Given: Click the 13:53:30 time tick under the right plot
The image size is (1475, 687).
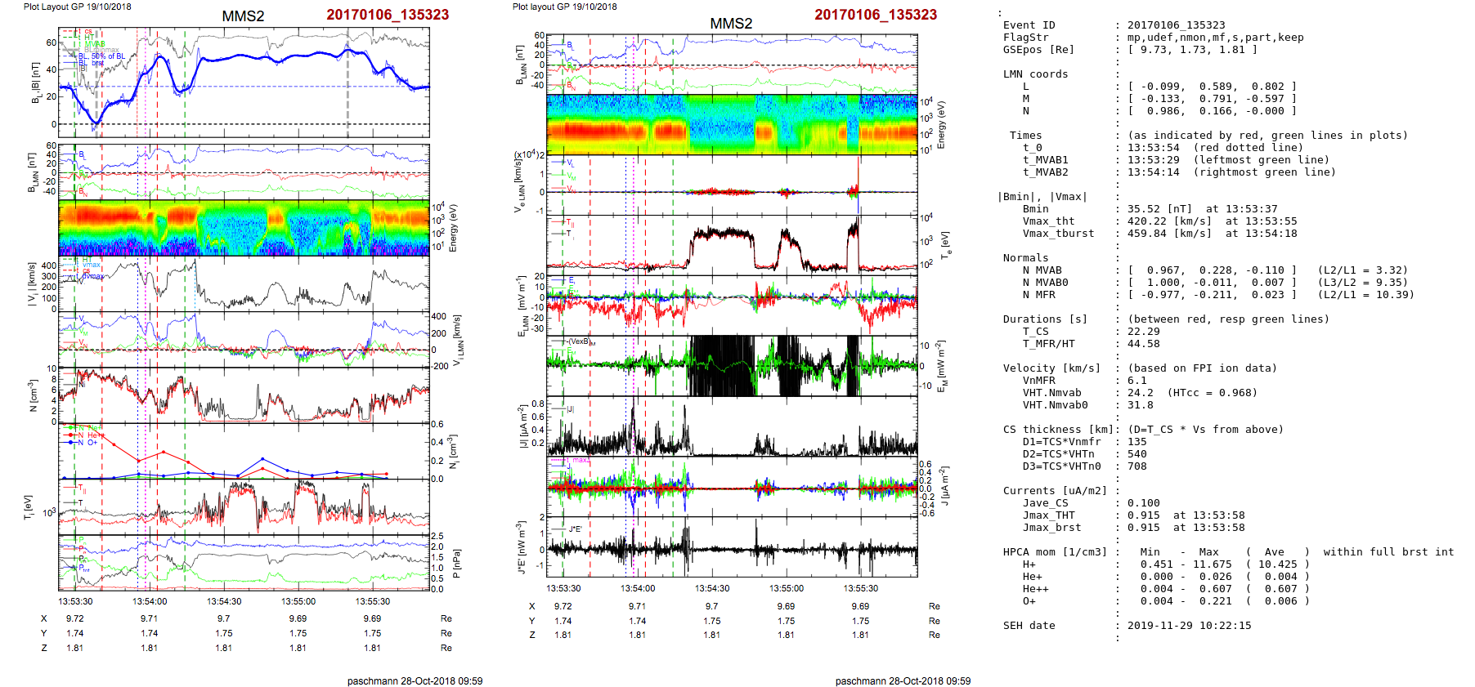Looking at the screenshot, I should tap(563, 588).
